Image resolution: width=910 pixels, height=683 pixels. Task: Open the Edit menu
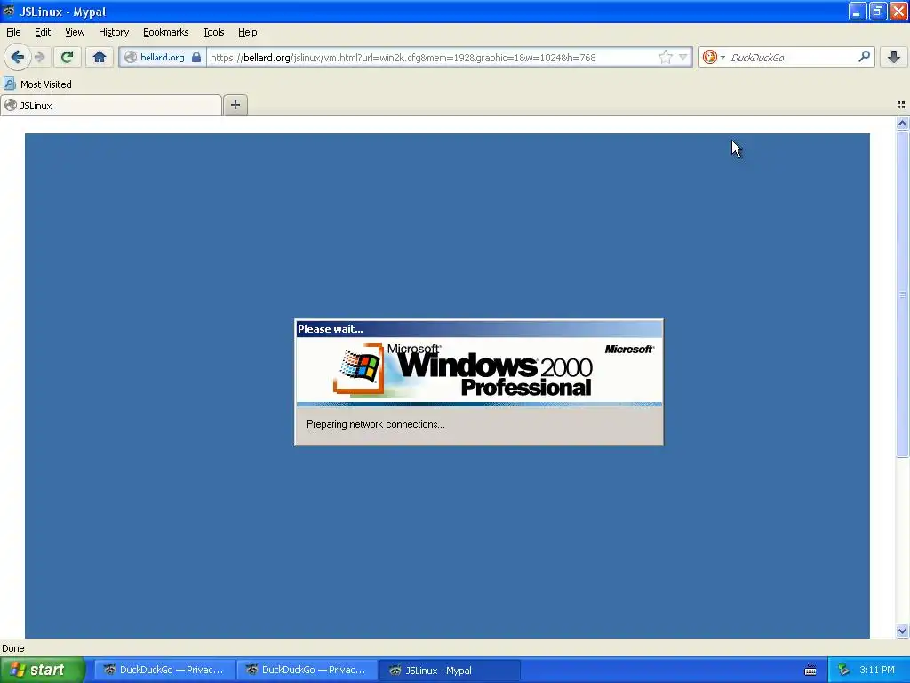pos(43,32)
